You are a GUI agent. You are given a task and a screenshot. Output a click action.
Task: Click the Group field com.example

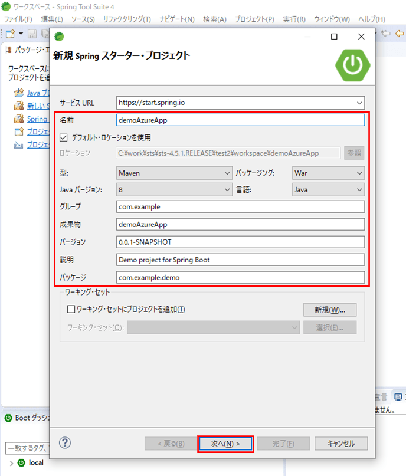(241, 206)
